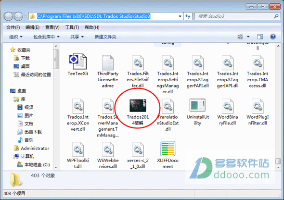284x200 pixels.
Task: Select 库 libraries node
Action: pos(20,99)
